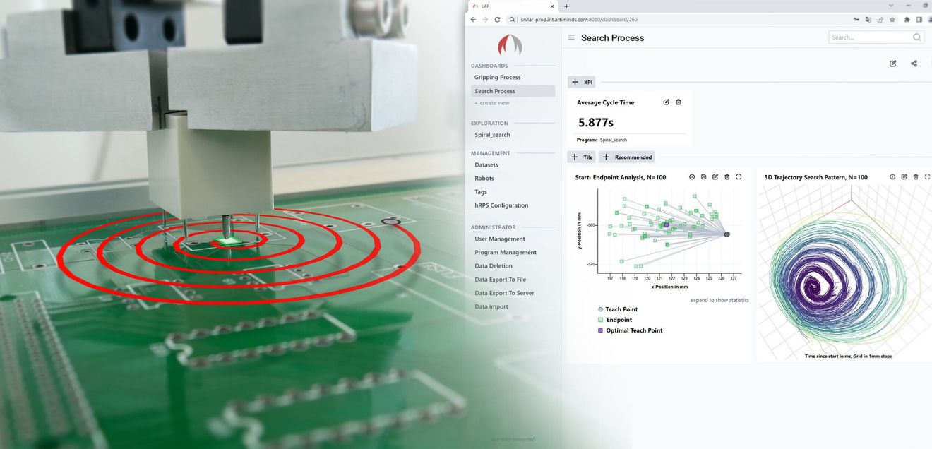Close the LAR browser tab

(x=551, y=6)
